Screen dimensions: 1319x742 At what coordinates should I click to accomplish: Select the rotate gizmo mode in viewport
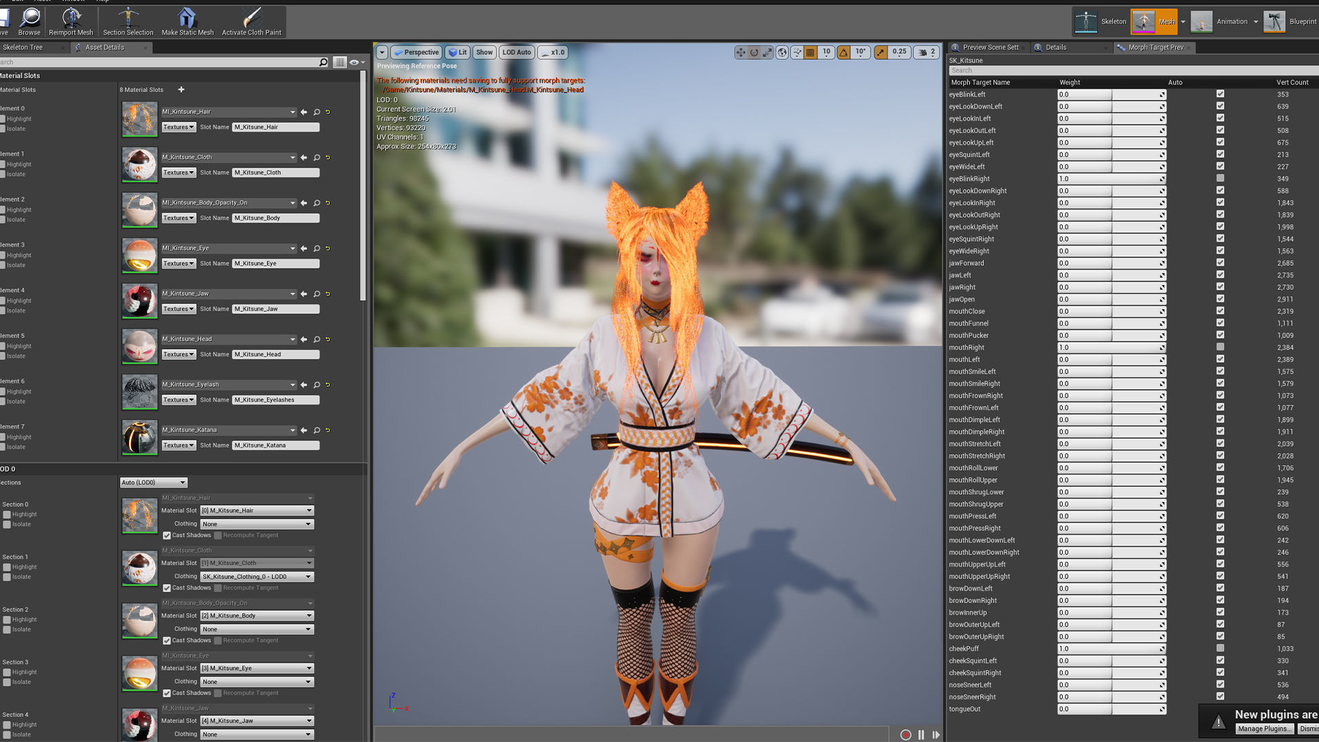pyautogui.click(x=754, y=52)
